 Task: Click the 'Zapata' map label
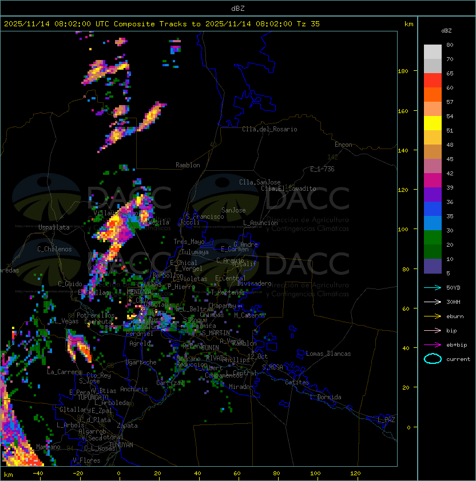(x=127, y=426)
